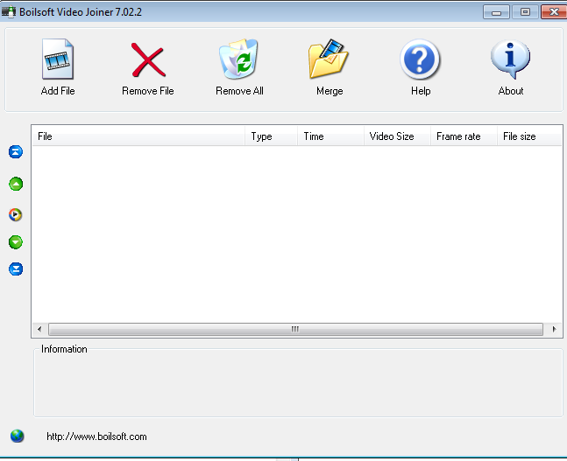Move selected file up one position
This screenshot has height=461, width=567.
coord(16,184)
